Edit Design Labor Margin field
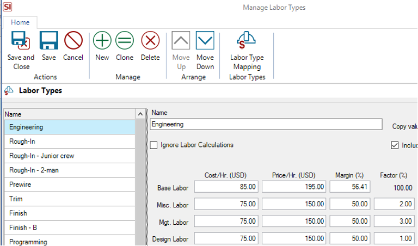 350,238
